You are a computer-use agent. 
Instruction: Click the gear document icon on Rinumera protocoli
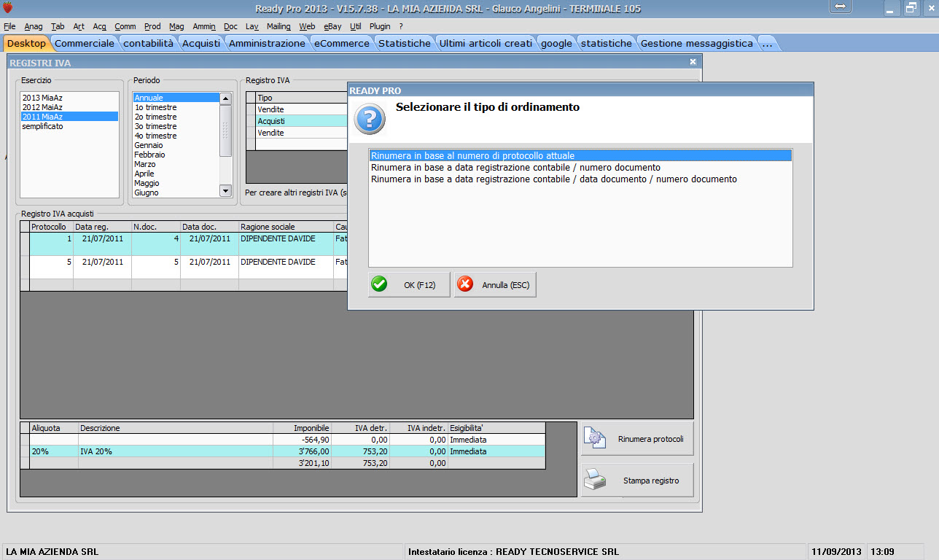click(x=594, y=438)
